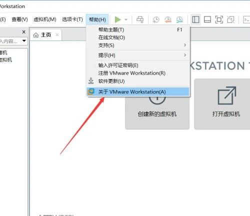This screenshot has width=250, height=216.
Task: Expand the 提示(H) submenu
Action: point(138,55)
